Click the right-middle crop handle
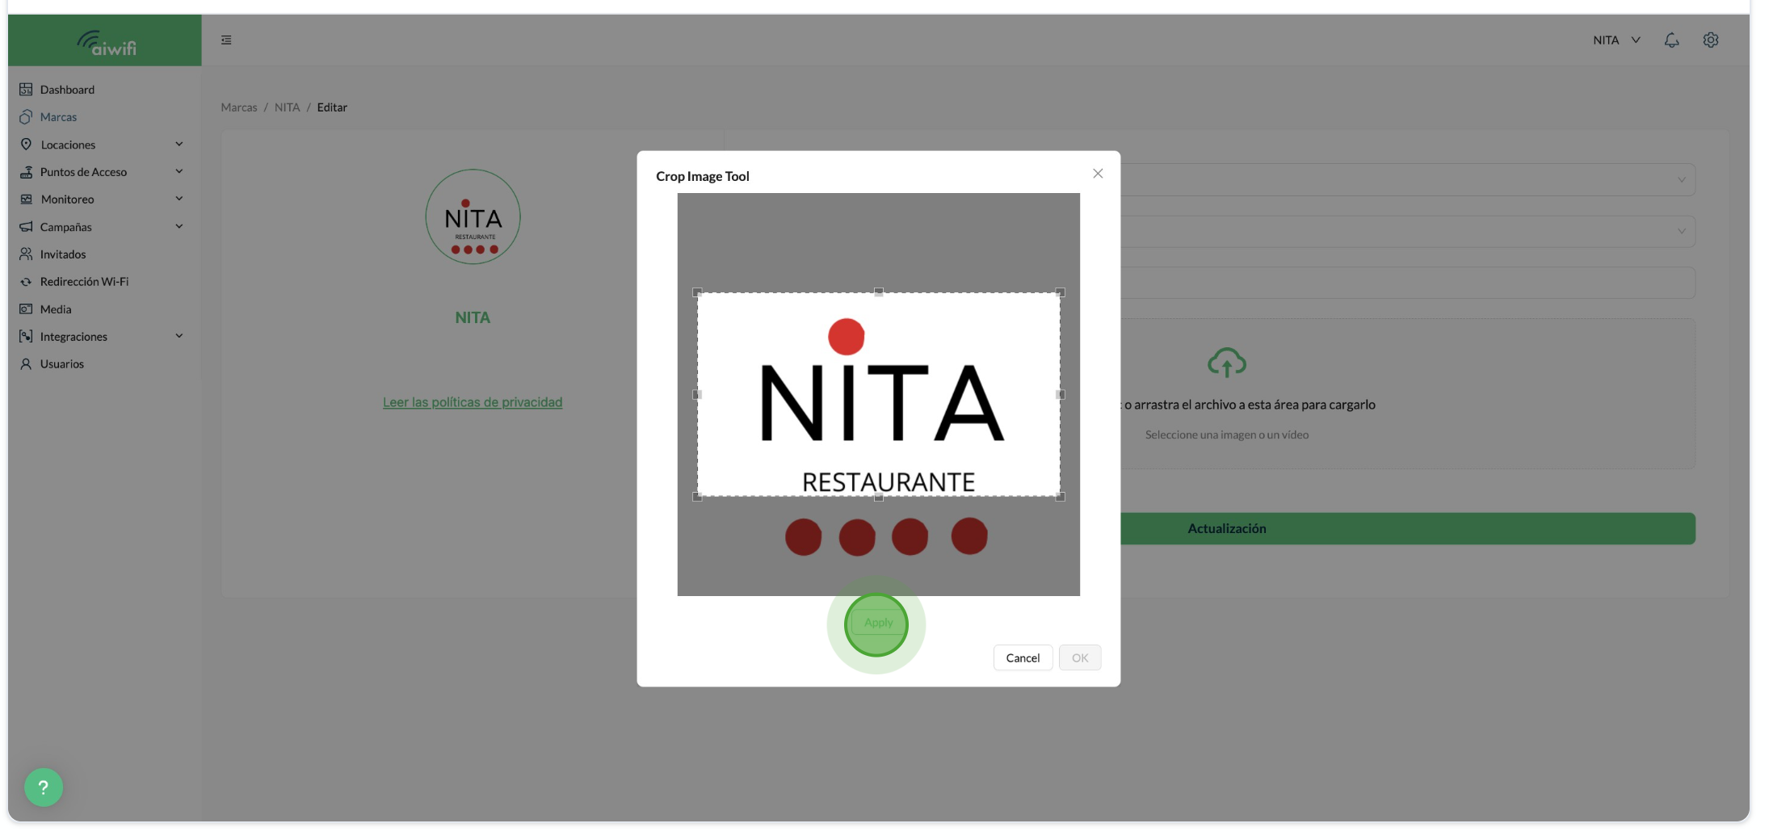Viewport: 1769px width, 840px height. [x=1061, y=394]
